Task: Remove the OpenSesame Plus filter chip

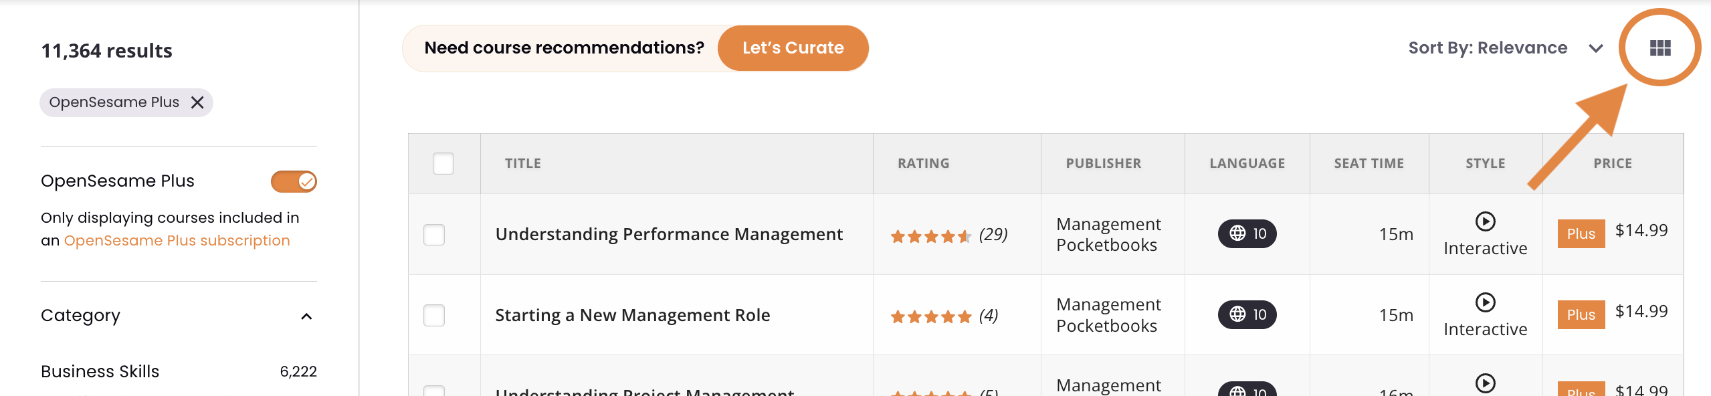Action: pyautogui.click(x=197, y=102)
